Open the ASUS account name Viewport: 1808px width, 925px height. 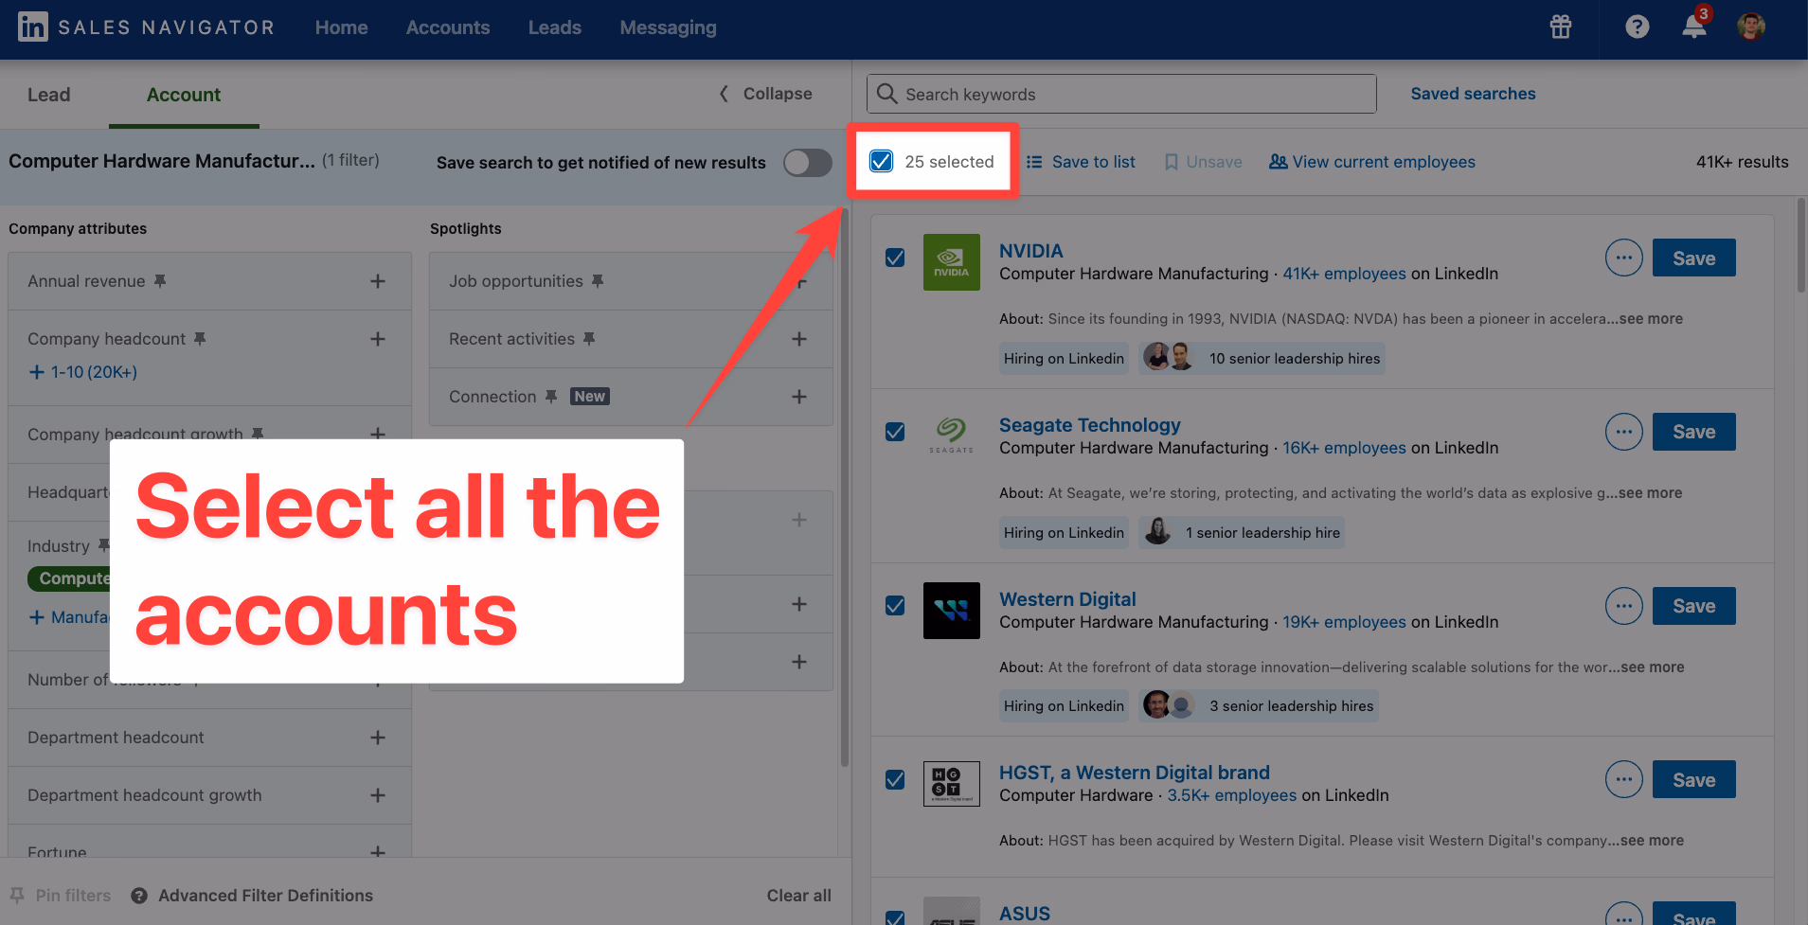click(1025, 914)
